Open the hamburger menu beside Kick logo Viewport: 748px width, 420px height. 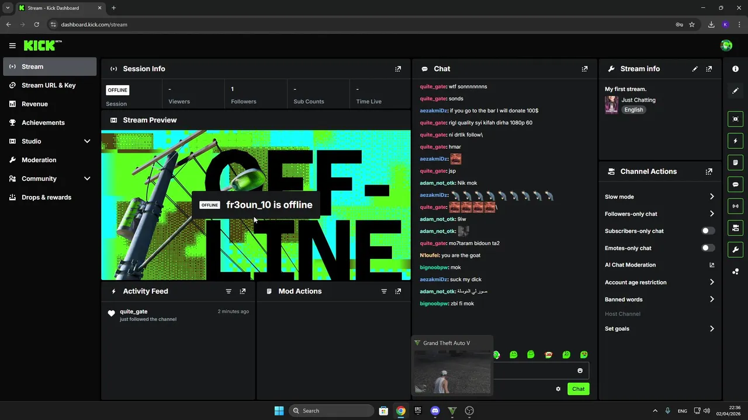[x=12, y=45]
